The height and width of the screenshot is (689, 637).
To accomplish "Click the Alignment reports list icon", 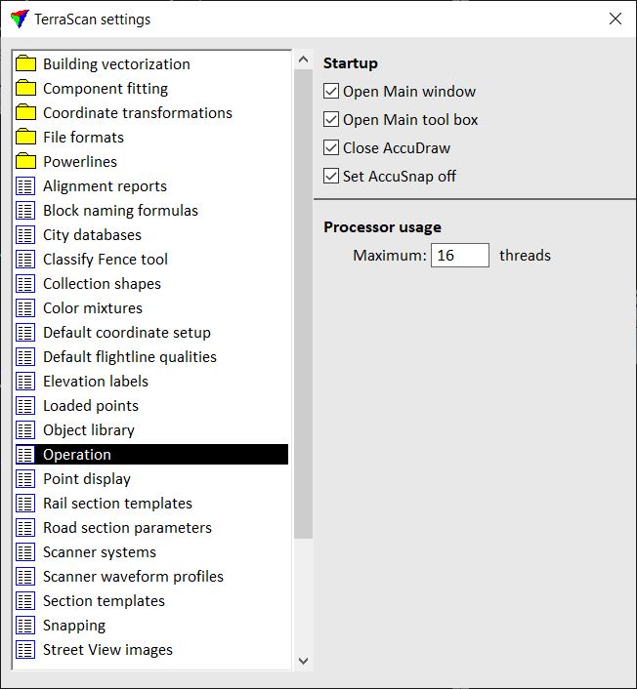I will 26,186.
